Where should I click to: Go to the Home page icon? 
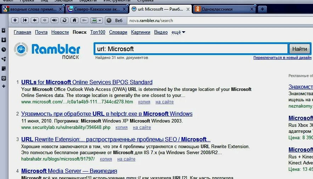[x=74, y=20]
